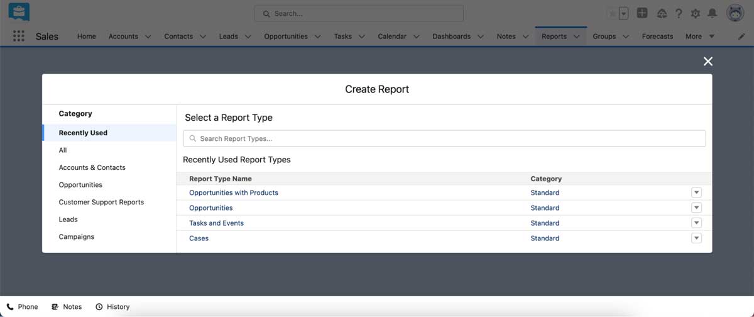Viewport: 754px width, 317px height.
Task: Open the Tasks tab
Action: [x=343, y=36]
